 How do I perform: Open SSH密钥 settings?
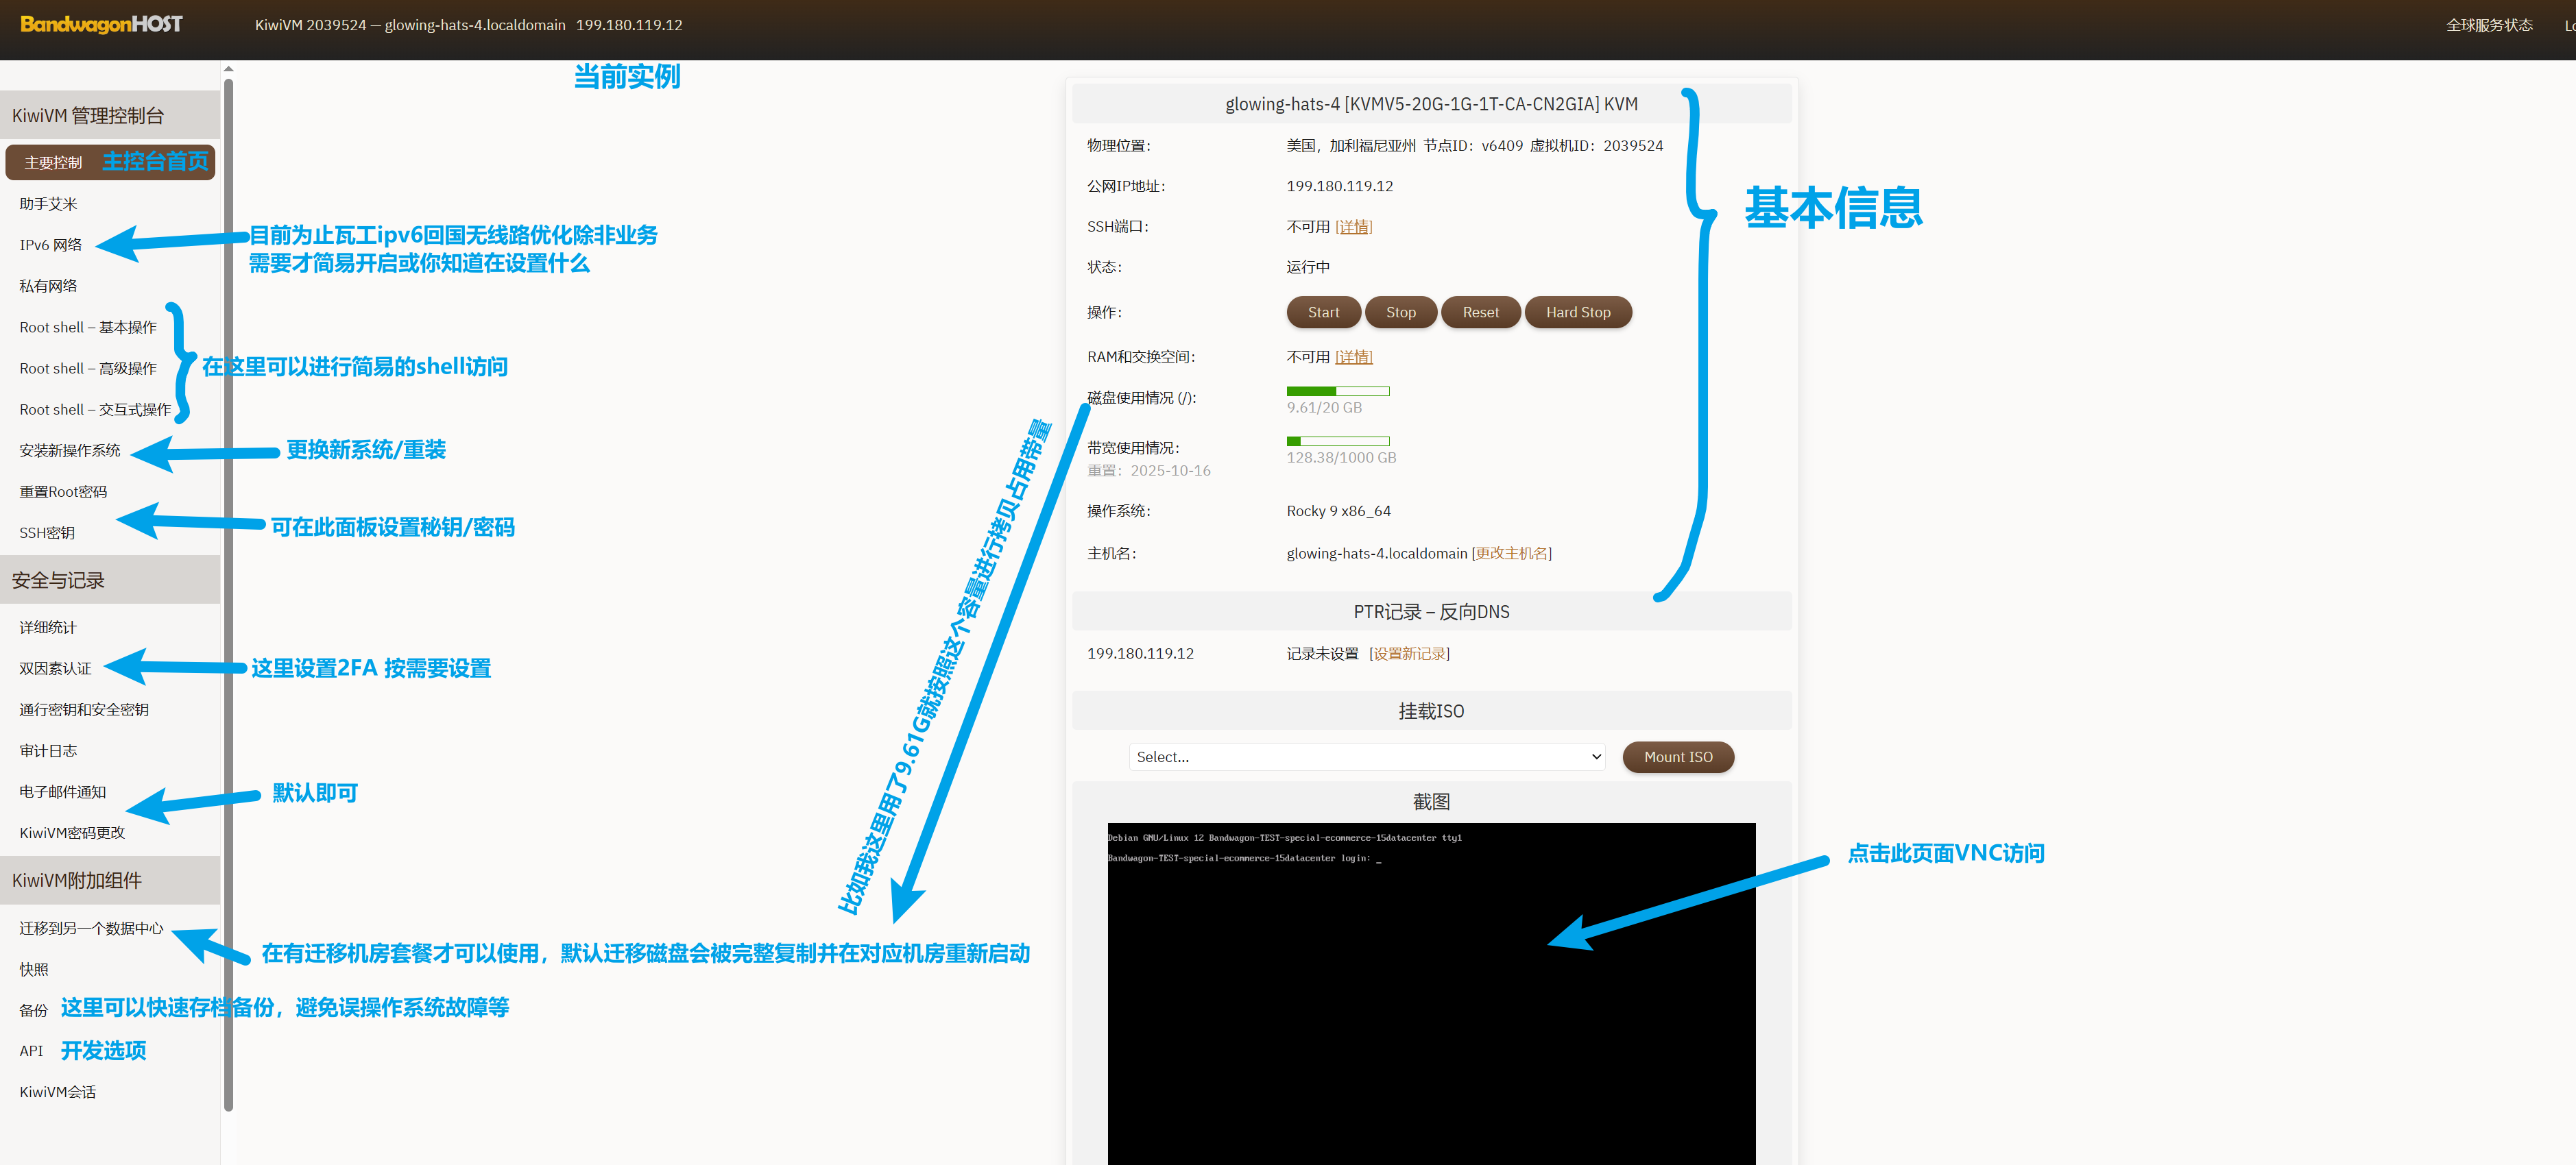click(47, 532)
